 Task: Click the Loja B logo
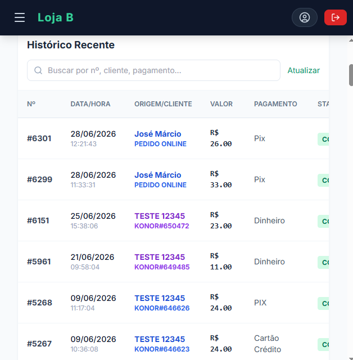[x=56, y=17]
